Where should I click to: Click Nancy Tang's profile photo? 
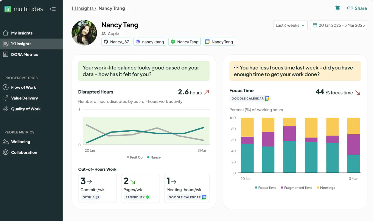pos(84,33)
